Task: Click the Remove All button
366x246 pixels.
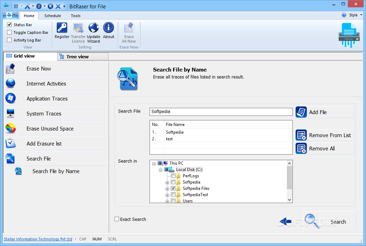Action: pos(324,148)
